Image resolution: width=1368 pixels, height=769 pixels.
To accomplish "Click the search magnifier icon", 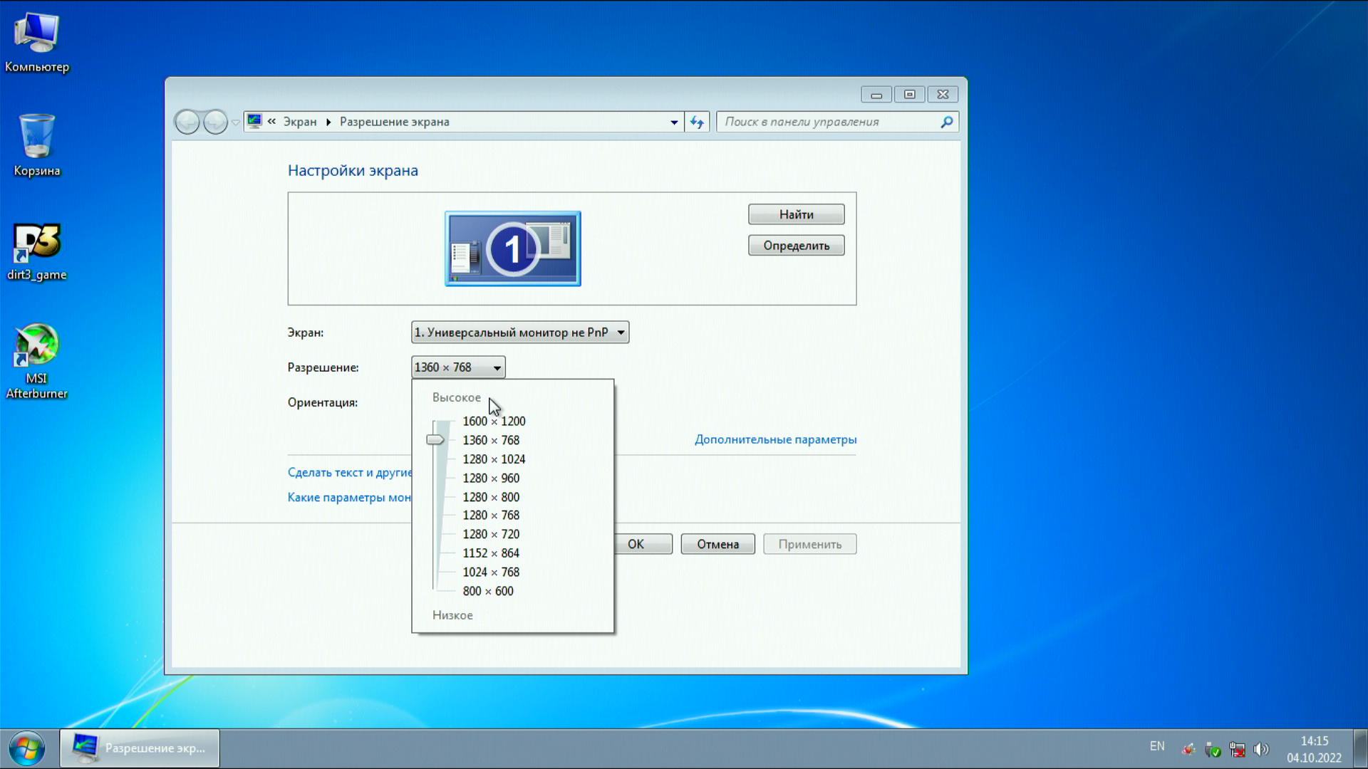I will pyautogui.click(x=946, y=122).
